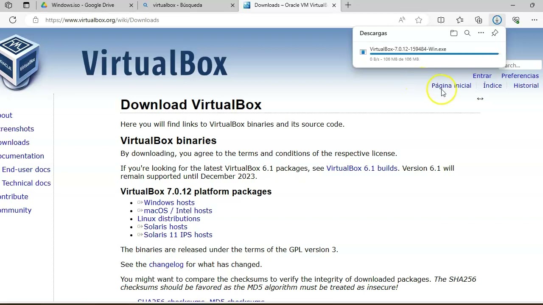Open a new tab with plus icon
The image size is (543, 305).
[348, 5]
